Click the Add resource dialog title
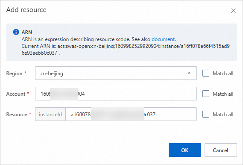Viewport: 243px width, 165px height. click(26, 10)
